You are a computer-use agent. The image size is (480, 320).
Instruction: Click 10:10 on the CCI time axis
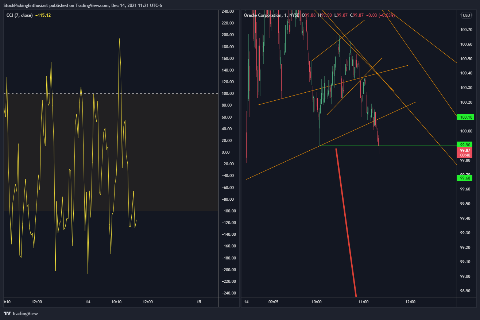click(x=117, y=302)
